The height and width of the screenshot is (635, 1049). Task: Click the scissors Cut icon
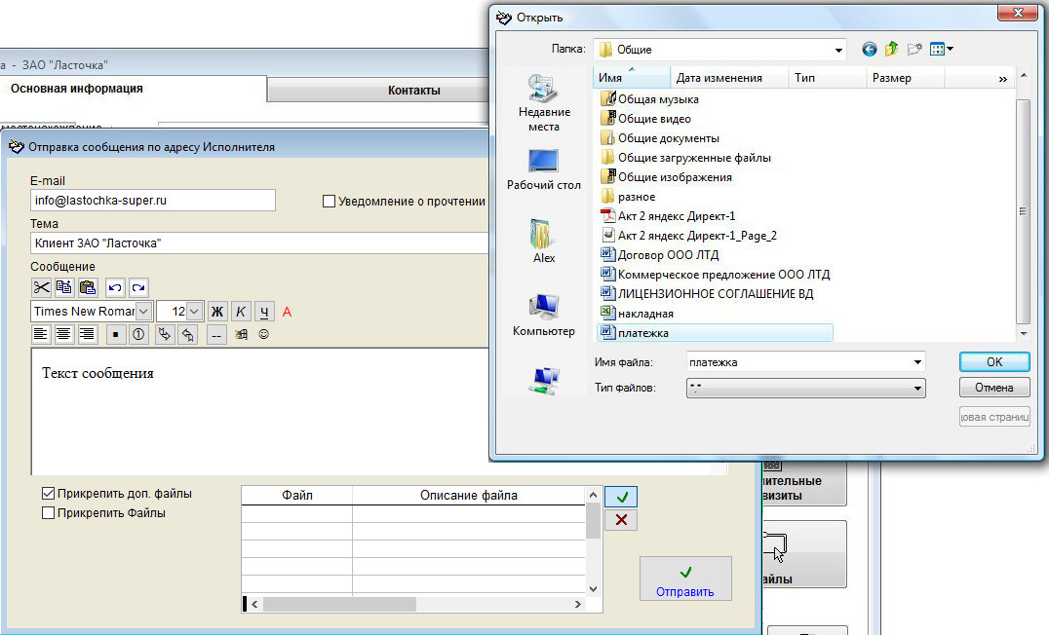coord(41,287)
